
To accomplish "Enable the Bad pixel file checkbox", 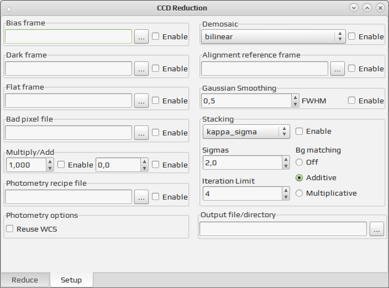I will pyautogui.click(x=156, y=133).
